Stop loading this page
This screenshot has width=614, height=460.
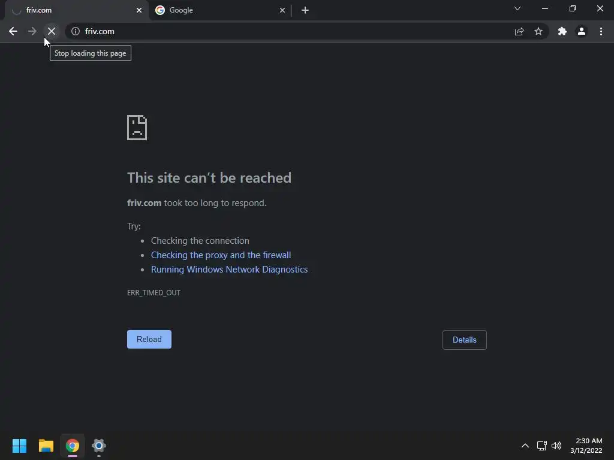click(52, 31)
